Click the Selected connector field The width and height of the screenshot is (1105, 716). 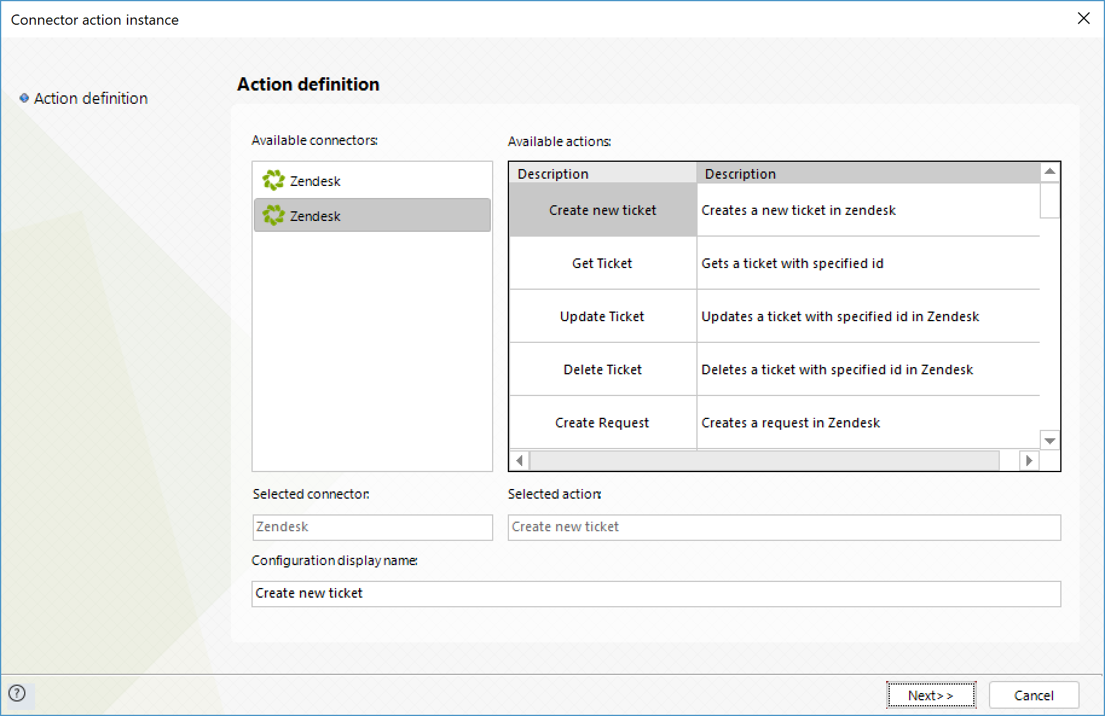pos(372,527)
